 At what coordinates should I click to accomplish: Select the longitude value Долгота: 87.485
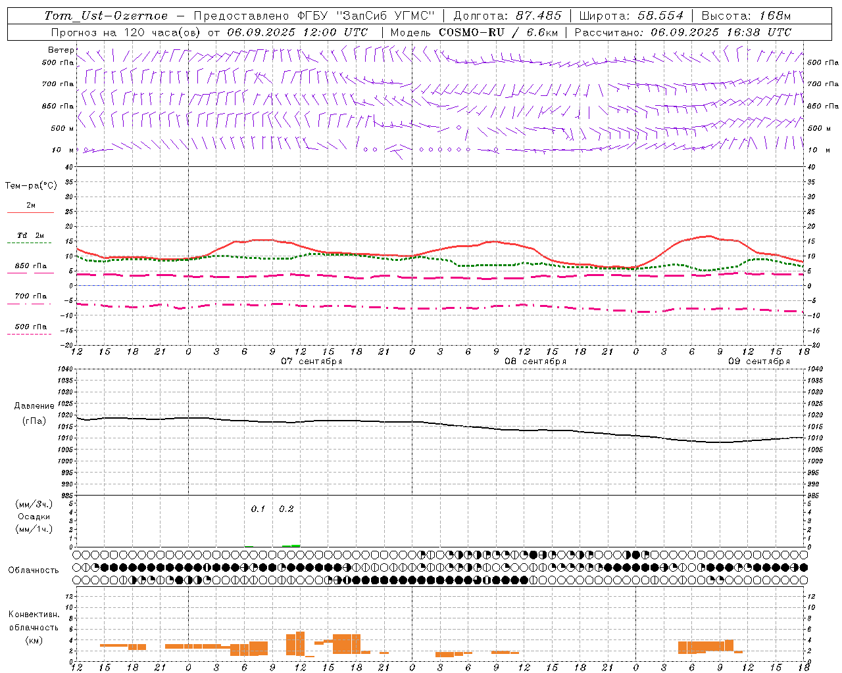[x=508, y=16]
